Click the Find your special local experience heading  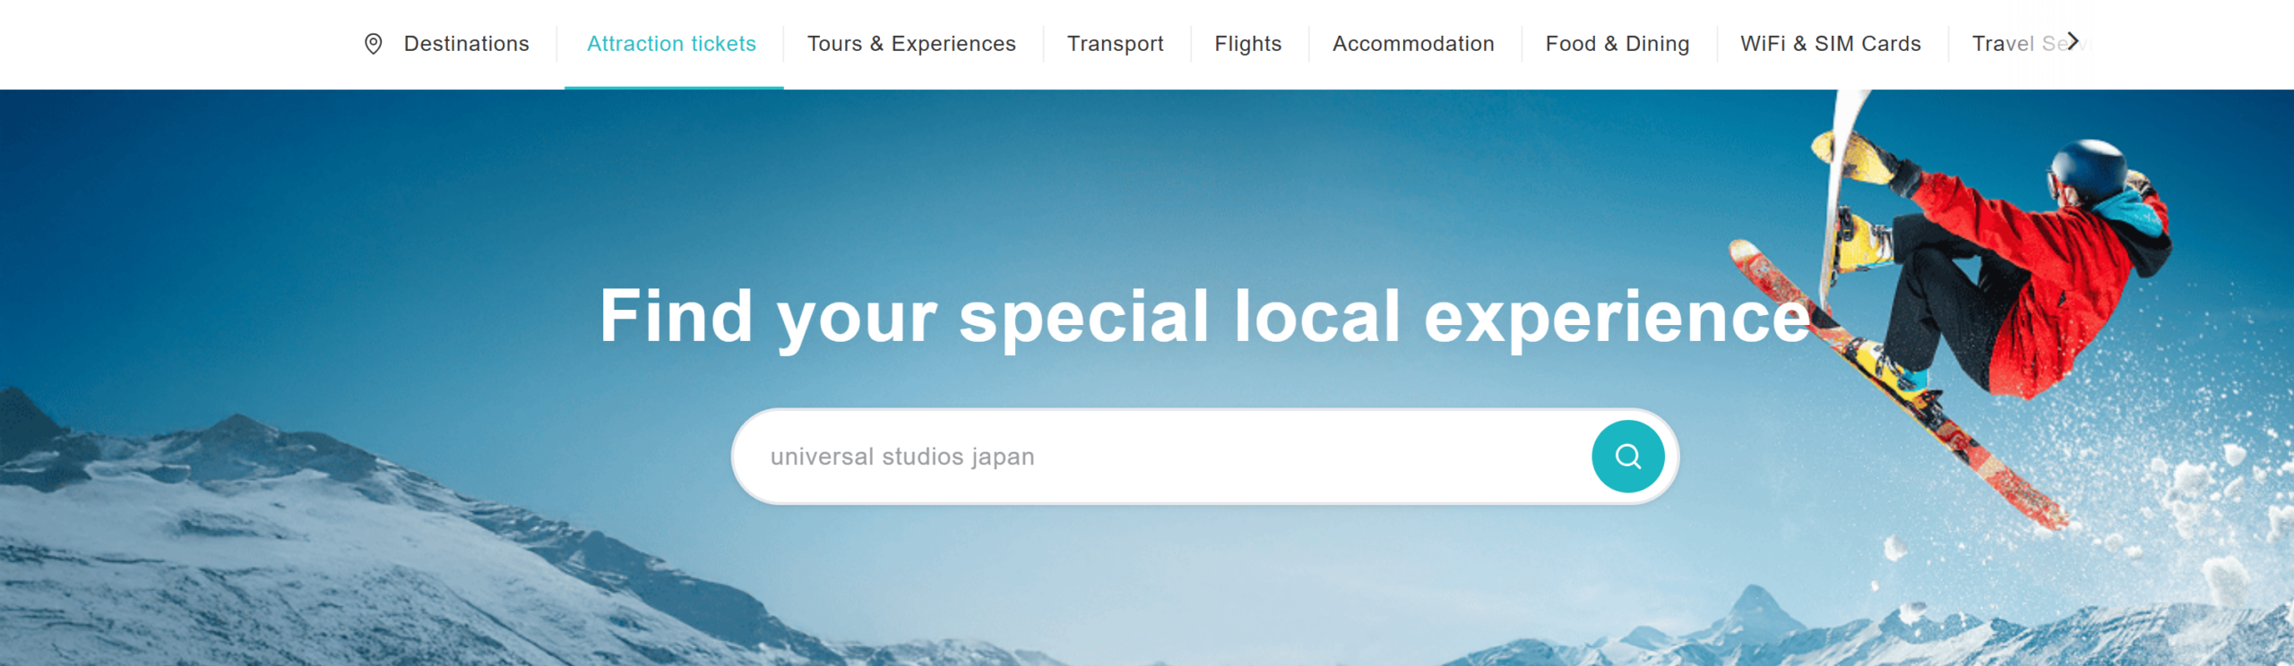(1204, 316)
